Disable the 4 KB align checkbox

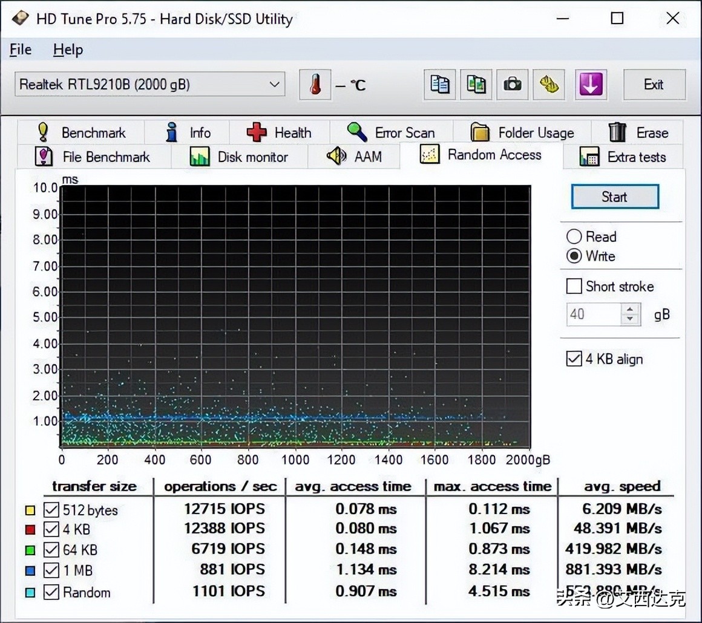coord(574,359)
